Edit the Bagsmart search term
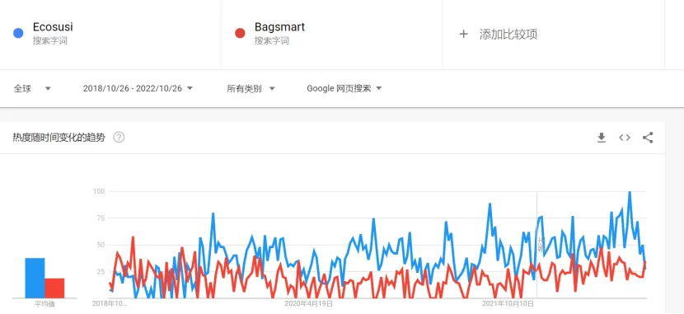 click(x=279, y=27)
